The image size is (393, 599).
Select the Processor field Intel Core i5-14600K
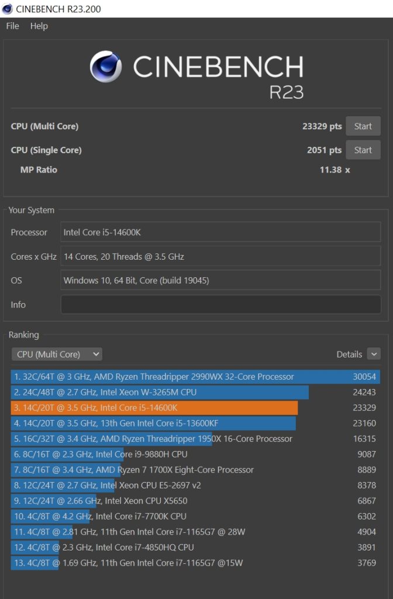pyautogui.click(x=220, y=232)
